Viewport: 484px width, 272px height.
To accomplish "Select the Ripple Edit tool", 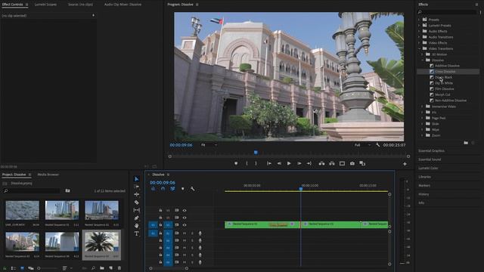I will 136,194.
